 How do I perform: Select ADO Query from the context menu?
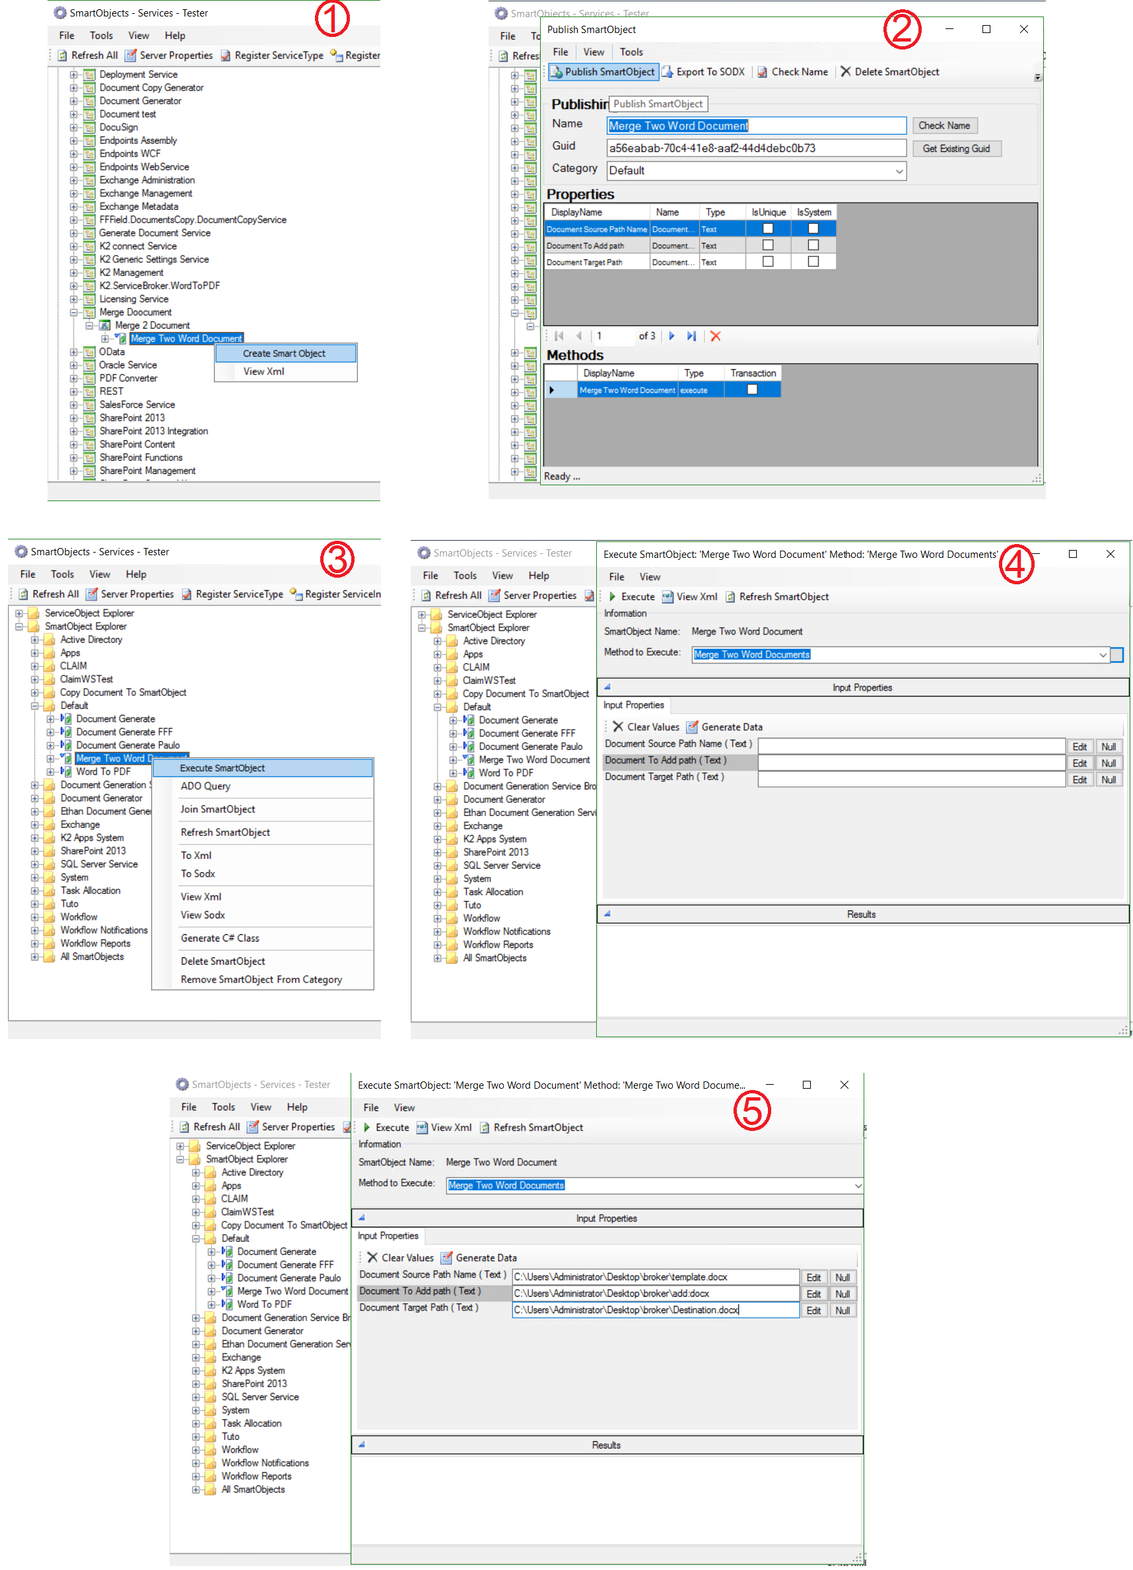(x=205, y=786)
